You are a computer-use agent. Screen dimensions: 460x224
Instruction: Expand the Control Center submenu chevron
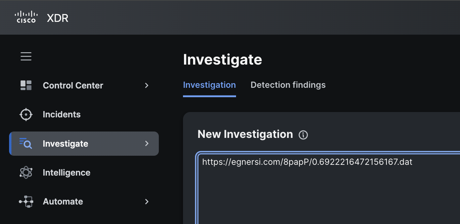tap(146, 85)
